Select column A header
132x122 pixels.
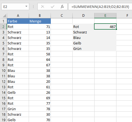(18, 16)
